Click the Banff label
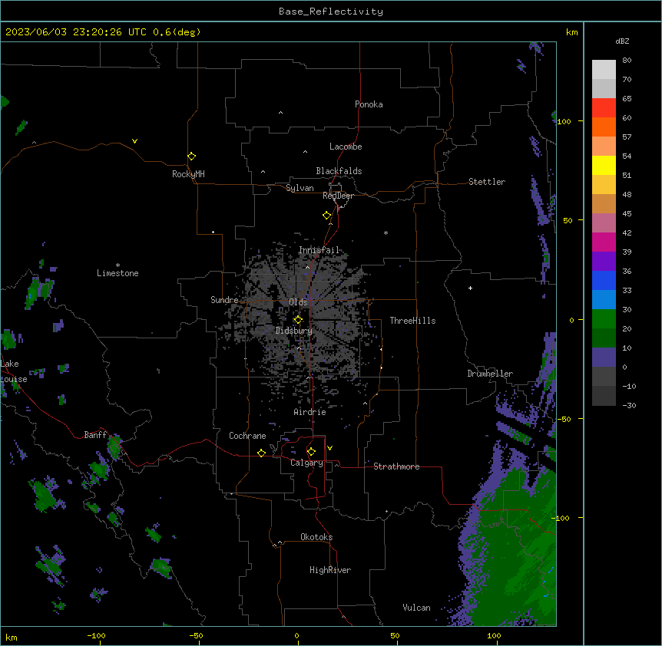Viewport: 662px width, 646px height. coord(95,435)
